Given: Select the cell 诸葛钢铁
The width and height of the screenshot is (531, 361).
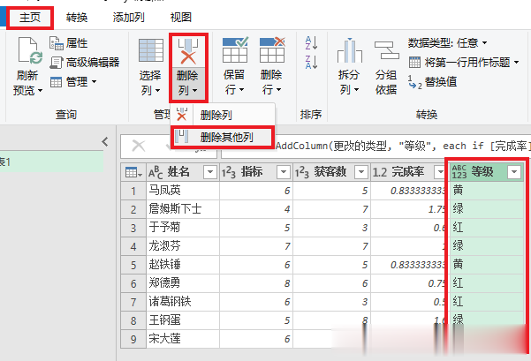Looking at the screenshot, I should tap(183, 302).
